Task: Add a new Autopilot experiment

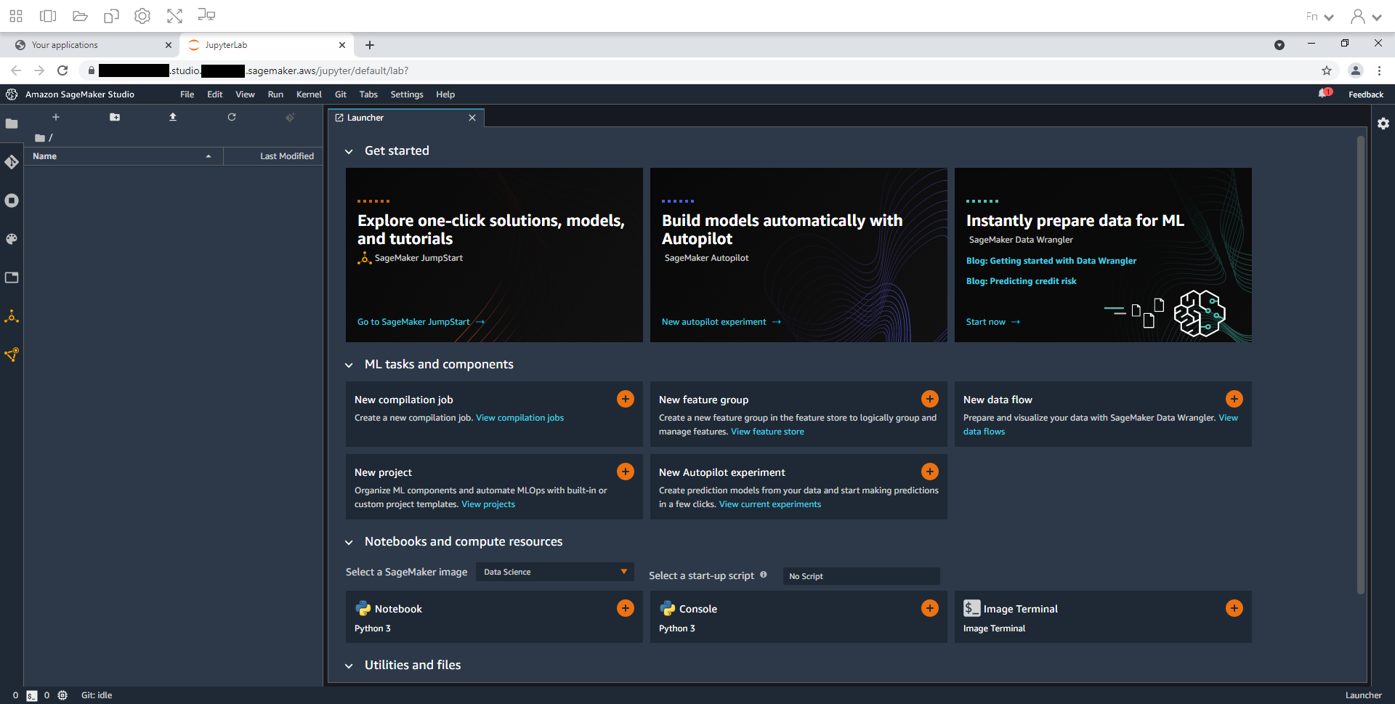Action: [930, 472]
